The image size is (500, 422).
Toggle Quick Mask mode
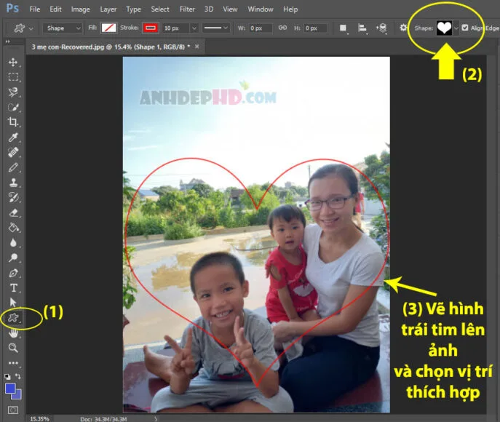coord(13,410)
